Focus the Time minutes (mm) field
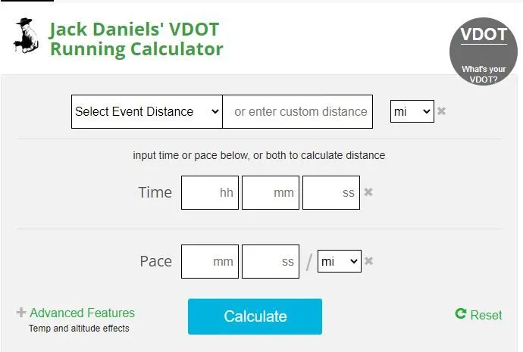Screen dimensions: 523x352 271,192
